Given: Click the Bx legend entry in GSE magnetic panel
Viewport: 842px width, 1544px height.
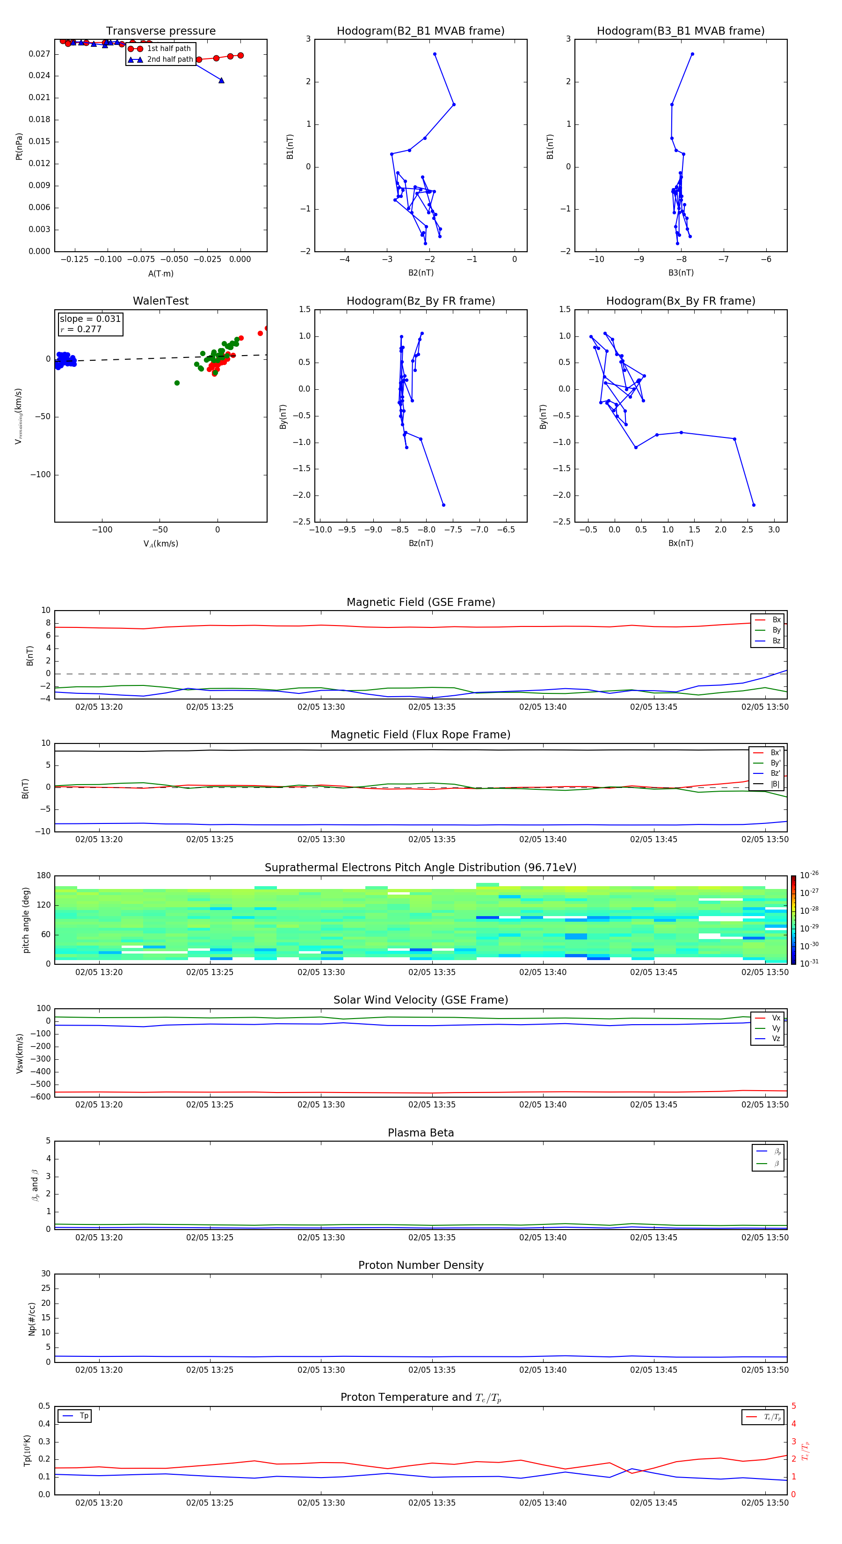Looking at the screenshot, I should pyautogui.click(x=768, y=620).
